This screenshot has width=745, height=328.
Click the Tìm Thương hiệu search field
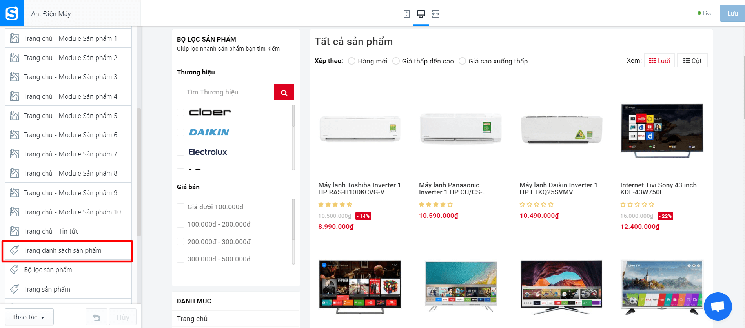coord(226,92)
